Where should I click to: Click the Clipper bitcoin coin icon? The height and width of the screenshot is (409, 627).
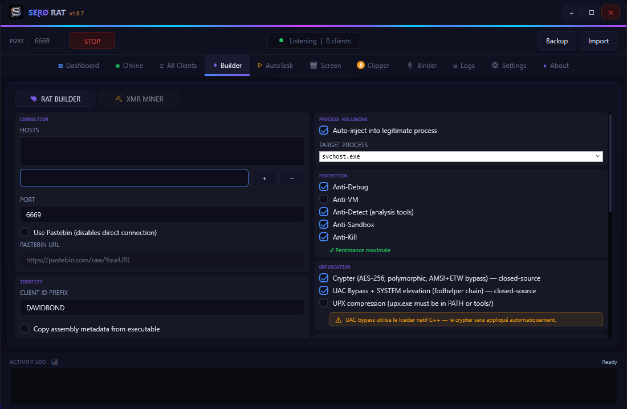(361, 65)
